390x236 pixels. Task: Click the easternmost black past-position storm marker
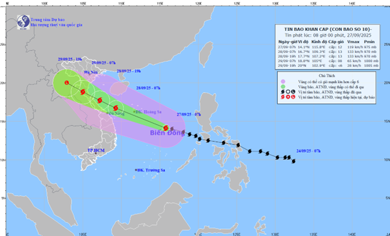293,161
